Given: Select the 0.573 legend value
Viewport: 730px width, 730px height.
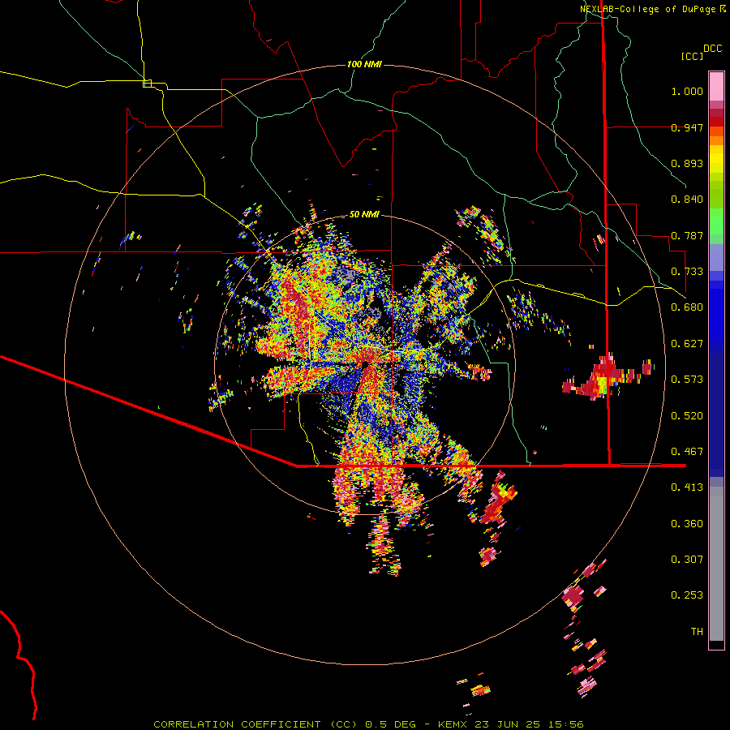Looking at the screenshot, I should (687, 380).
